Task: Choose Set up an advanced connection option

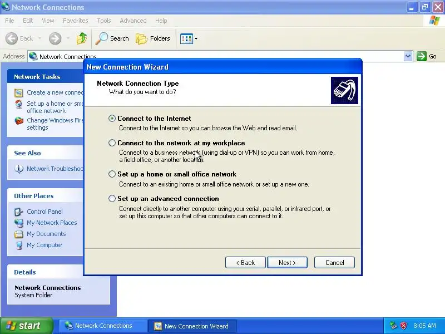Action: 112,199
